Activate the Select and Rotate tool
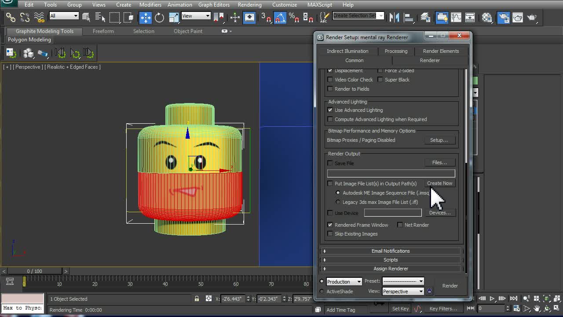Image resolution: width=563 pixels, height=317 pixels. tap(159, 18)
